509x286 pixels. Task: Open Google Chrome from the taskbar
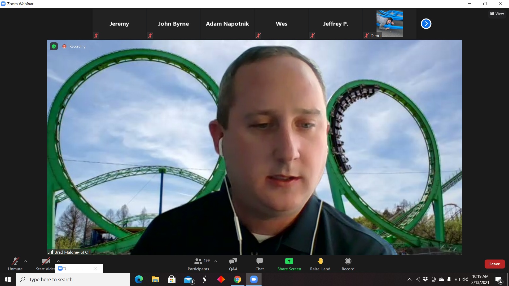click(x=237, y=279)
